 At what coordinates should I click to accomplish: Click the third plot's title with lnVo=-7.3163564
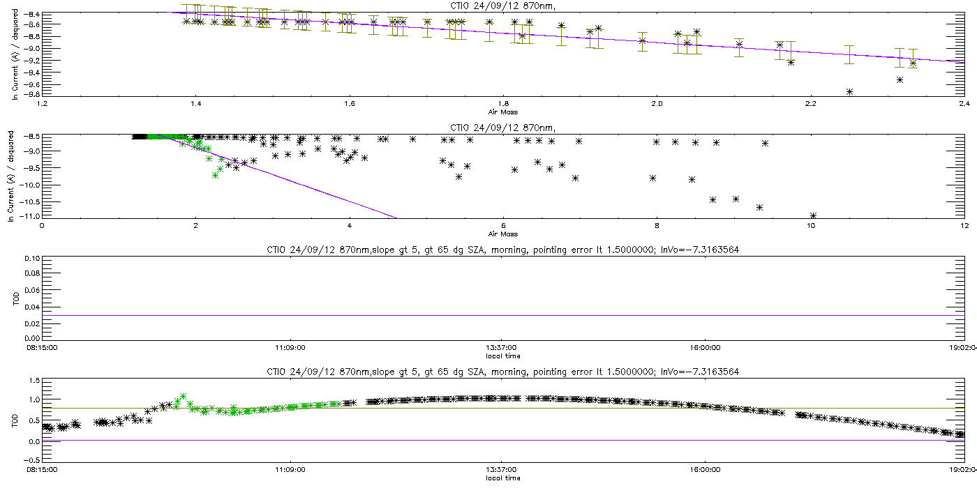point(503,250)
